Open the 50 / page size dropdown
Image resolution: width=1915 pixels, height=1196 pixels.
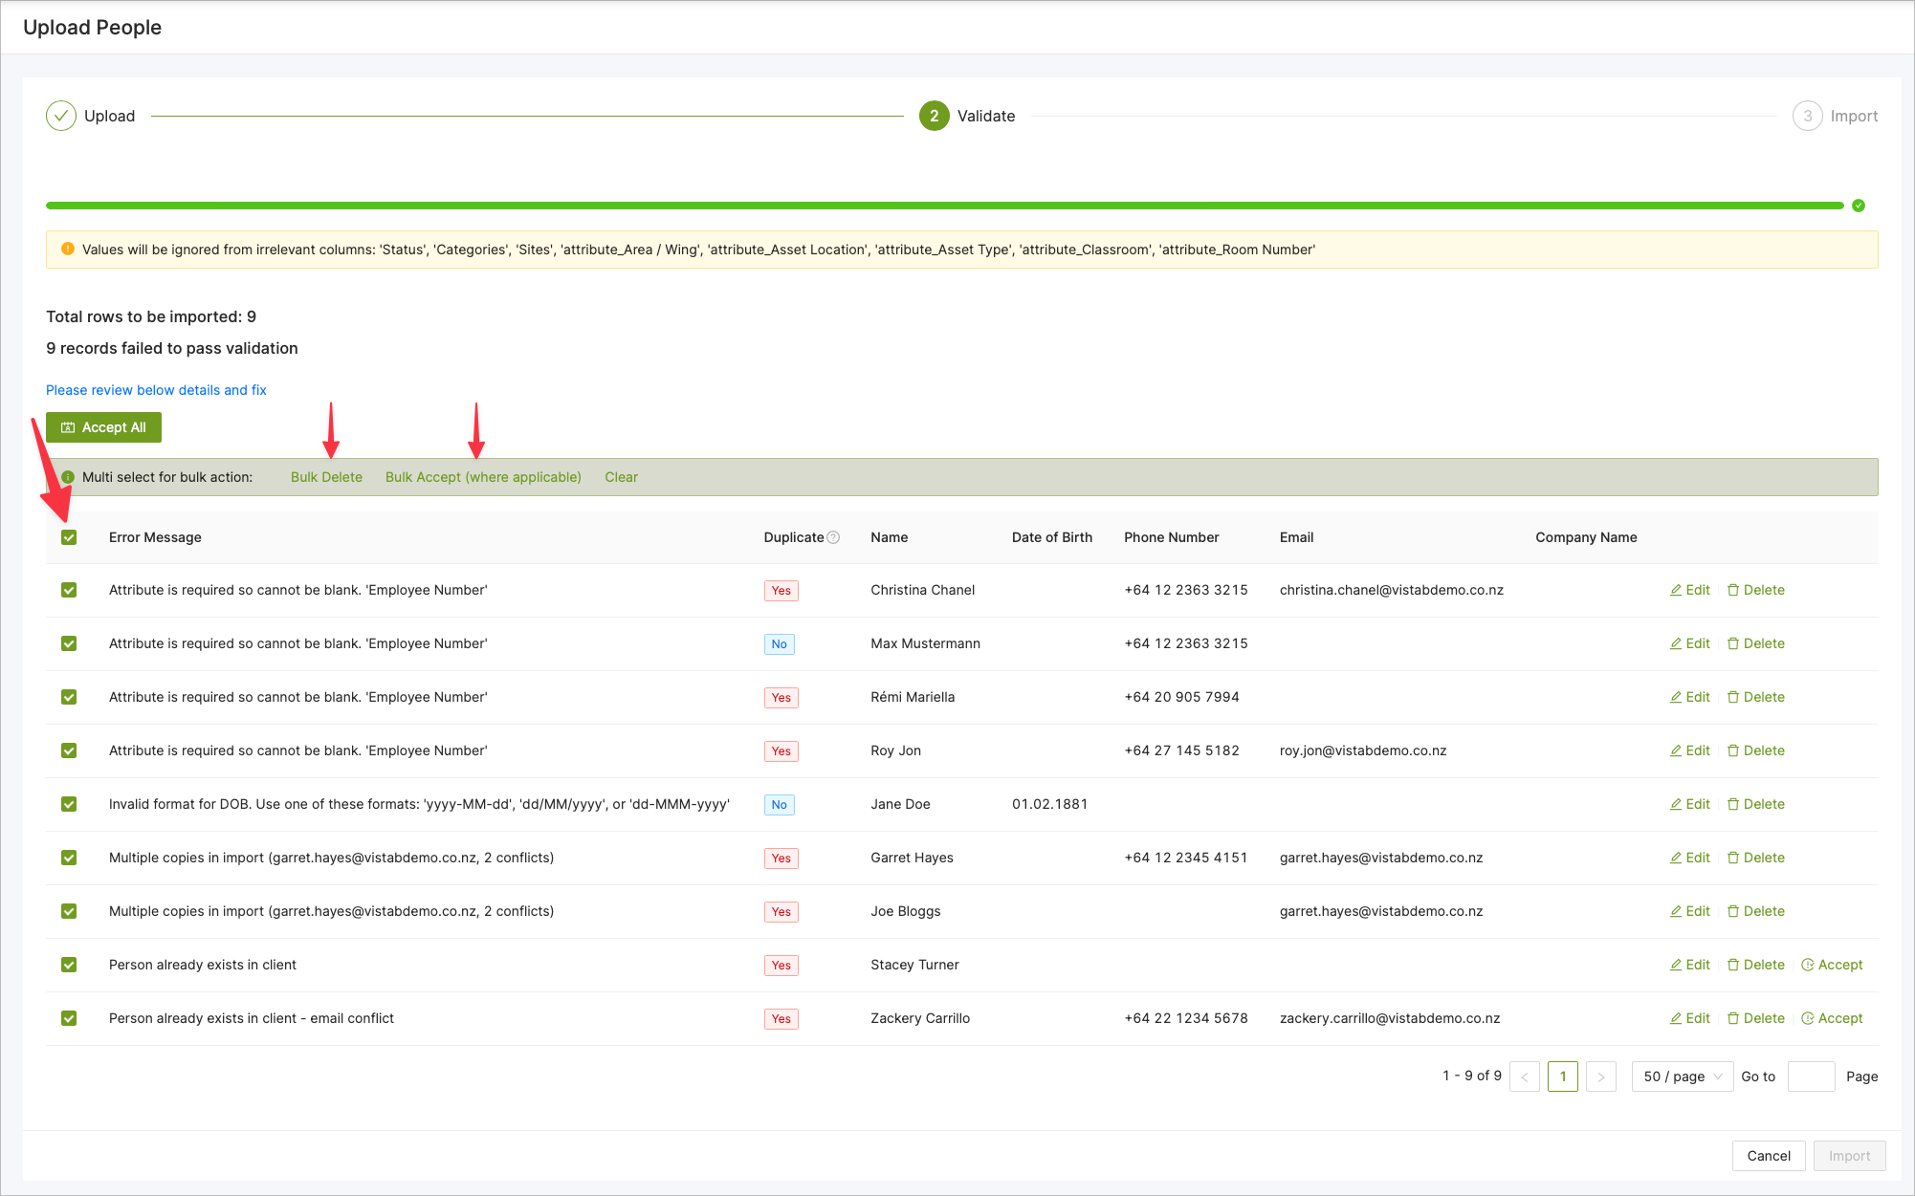point(1682,1076)
